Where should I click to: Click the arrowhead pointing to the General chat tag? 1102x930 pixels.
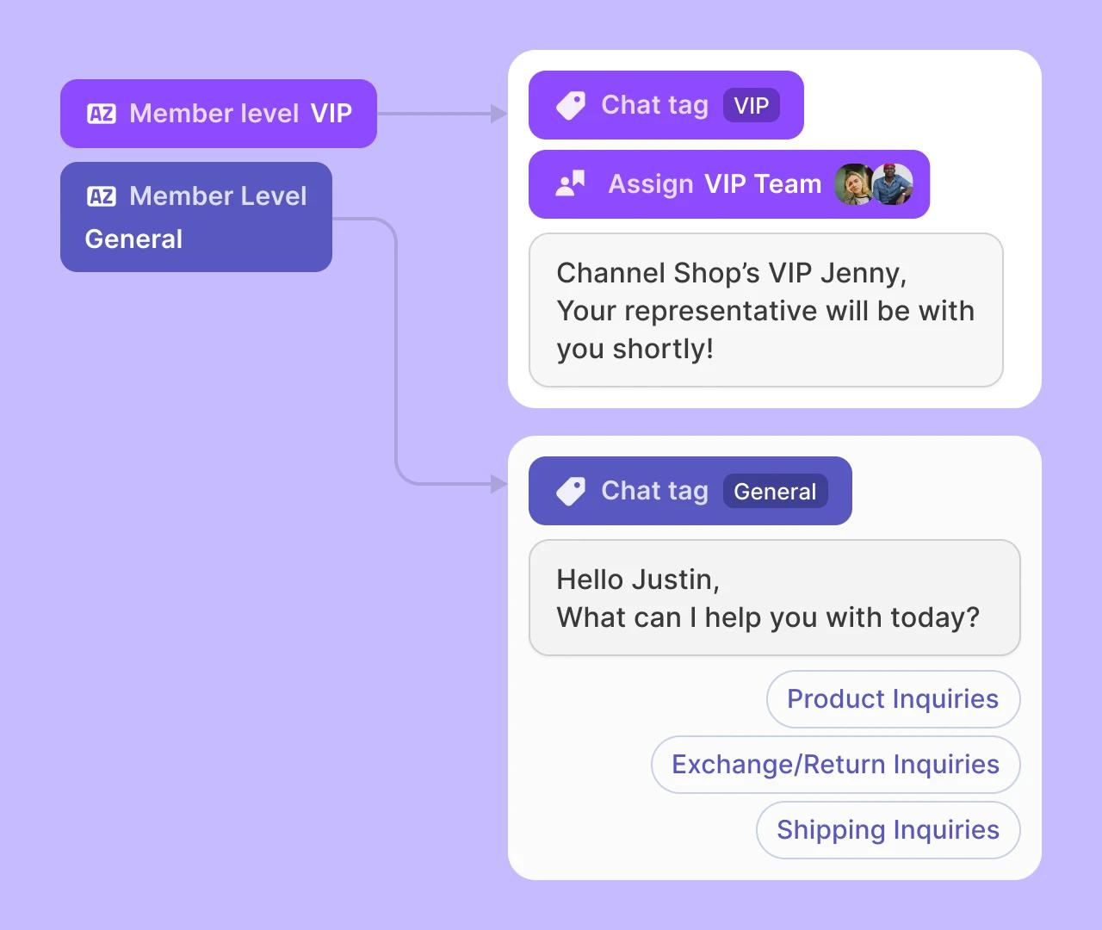498,484
